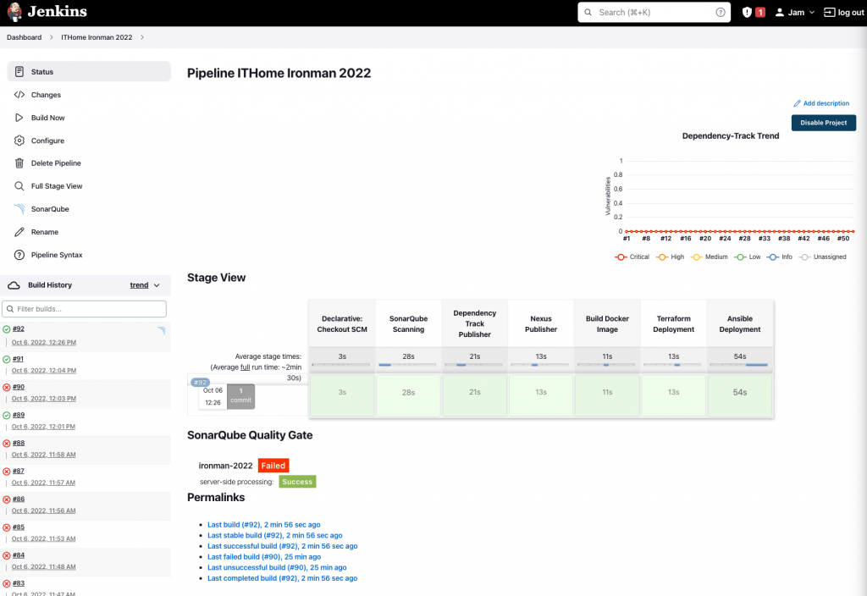This screenshot has height=596, width=867.
Task: Click the SonarQube Scanning 28s stage cell
Action: (x=408, y=395)
